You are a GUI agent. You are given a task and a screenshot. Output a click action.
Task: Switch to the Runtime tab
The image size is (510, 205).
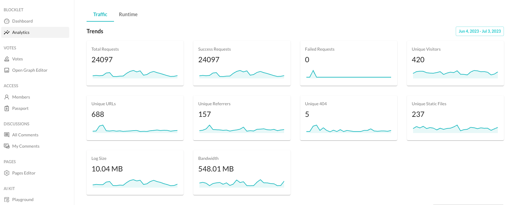click(x=128, y=14)
